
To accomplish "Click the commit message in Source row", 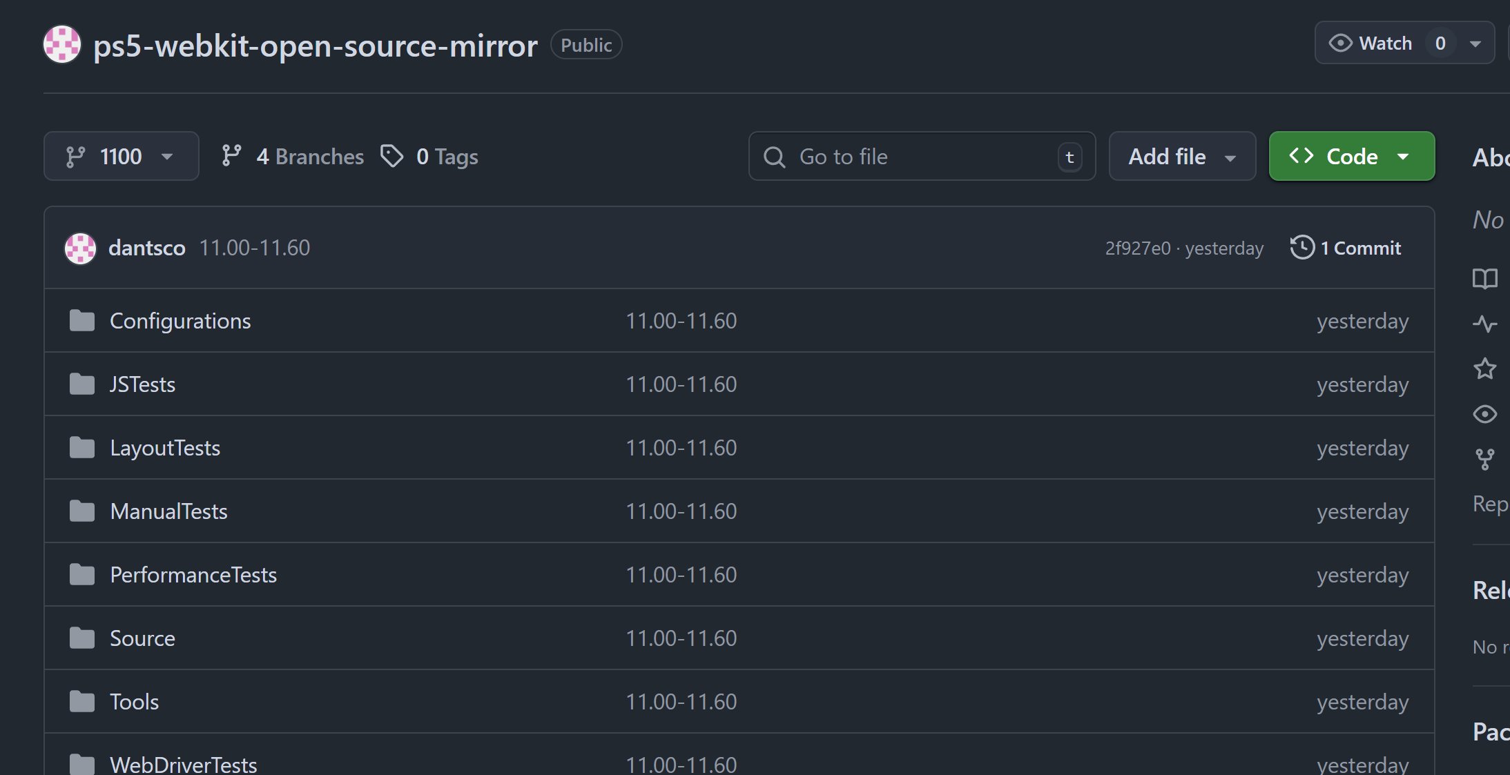I will (x=681, y=638).
